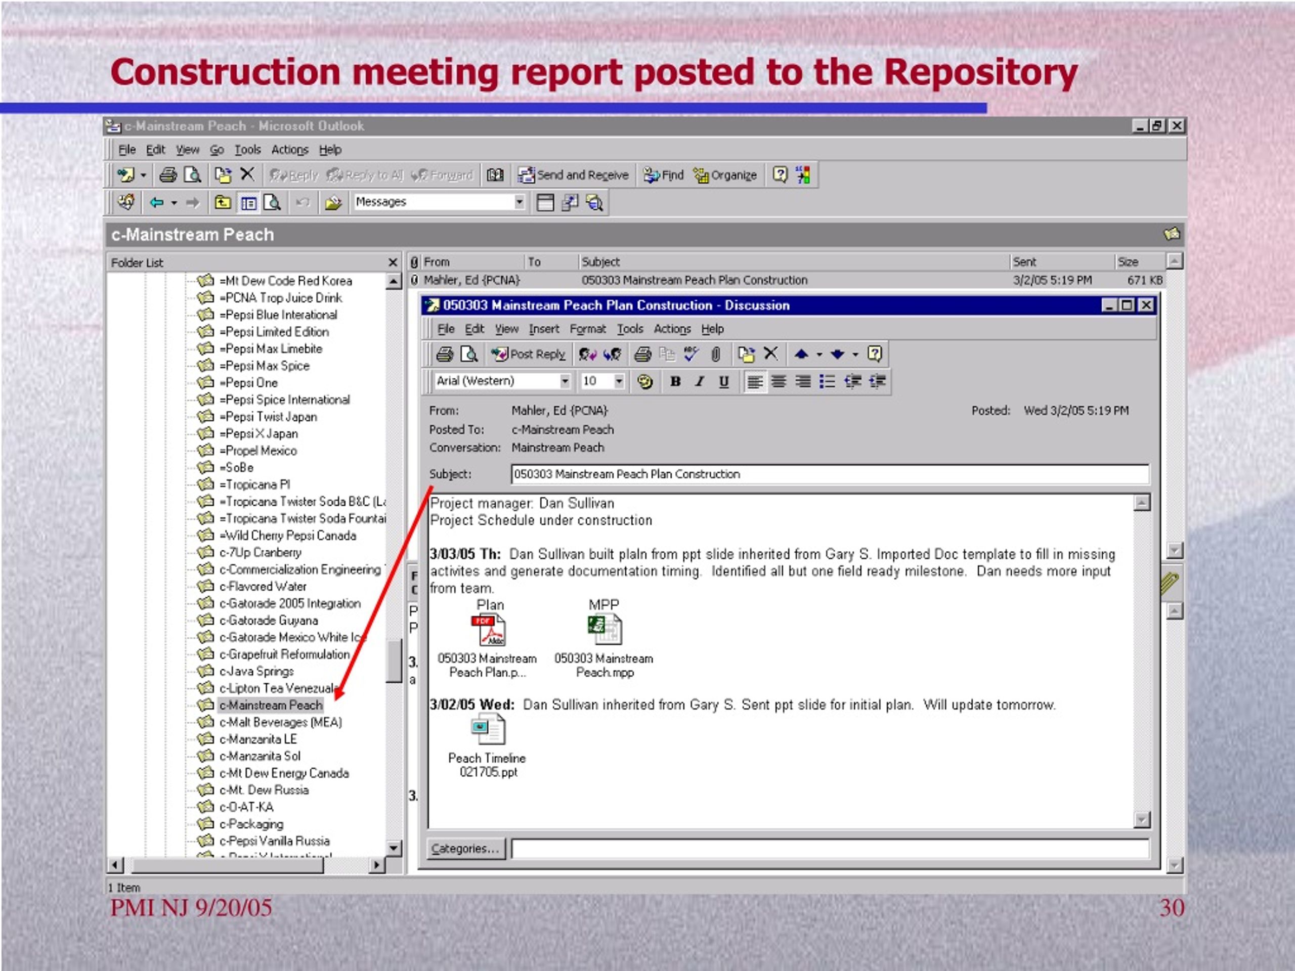Image resolution: width=1295 pixels, height=971 pixels.
Task: Sort by the Subject column header
Action: [793, 262]
